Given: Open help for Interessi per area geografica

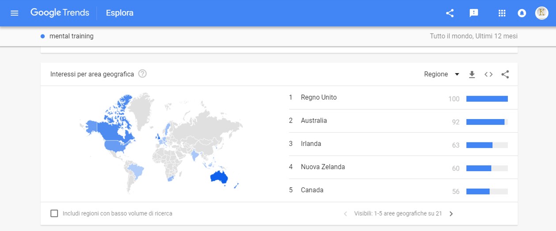Looking at the screenshot, I should [142, 74].
